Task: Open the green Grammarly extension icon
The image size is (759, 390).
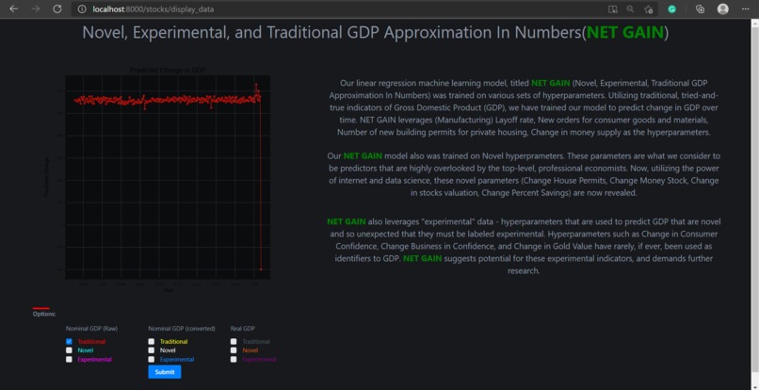Action: point(671,9)
